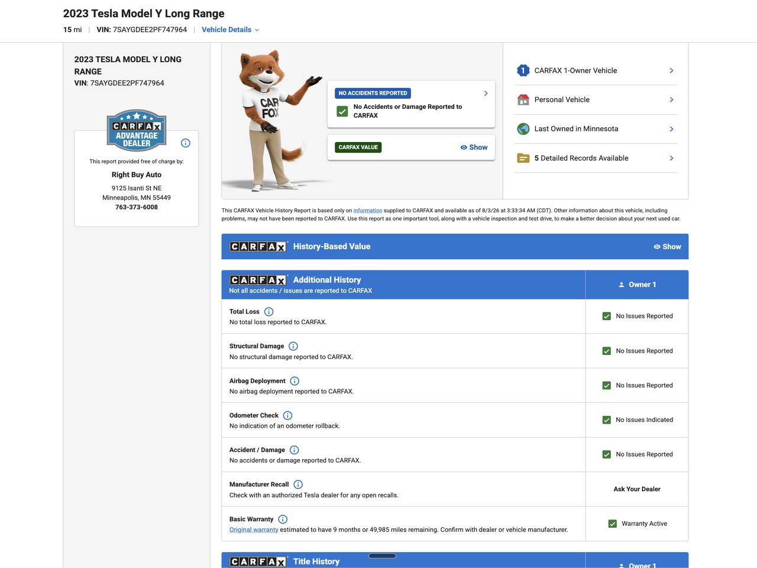757x568 pixels.
Task: Click the CARFAX Value badge
Action: [358, 147]
